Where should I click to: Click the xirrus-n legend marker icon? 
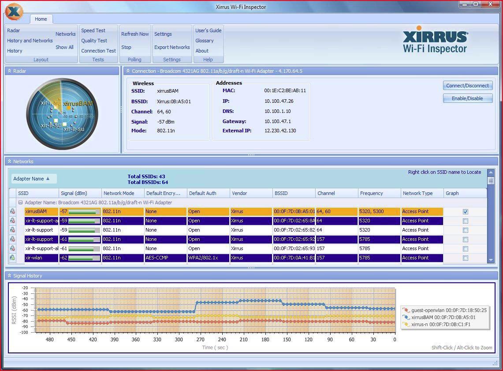[406, 325]
